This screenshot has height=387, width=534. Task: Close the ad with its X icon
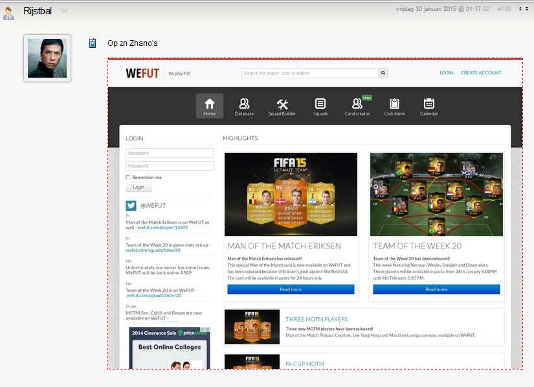pyautogui.click(x=207, y=329)
